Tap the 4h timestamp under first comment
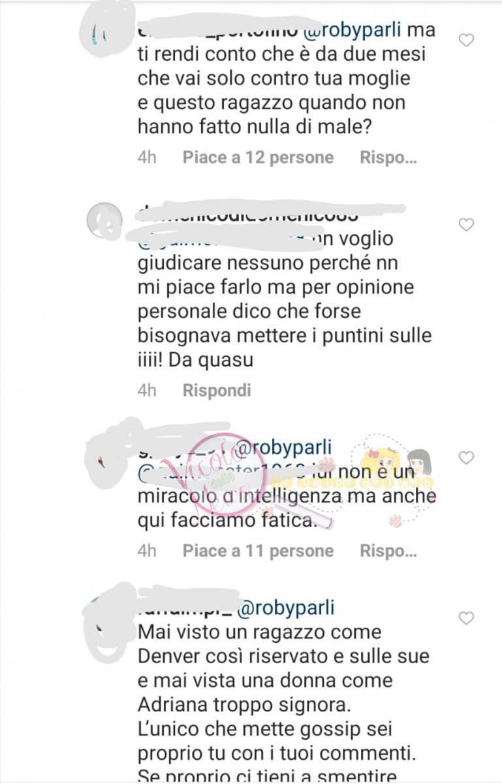502x784 pixels. [x=147, y=157]
